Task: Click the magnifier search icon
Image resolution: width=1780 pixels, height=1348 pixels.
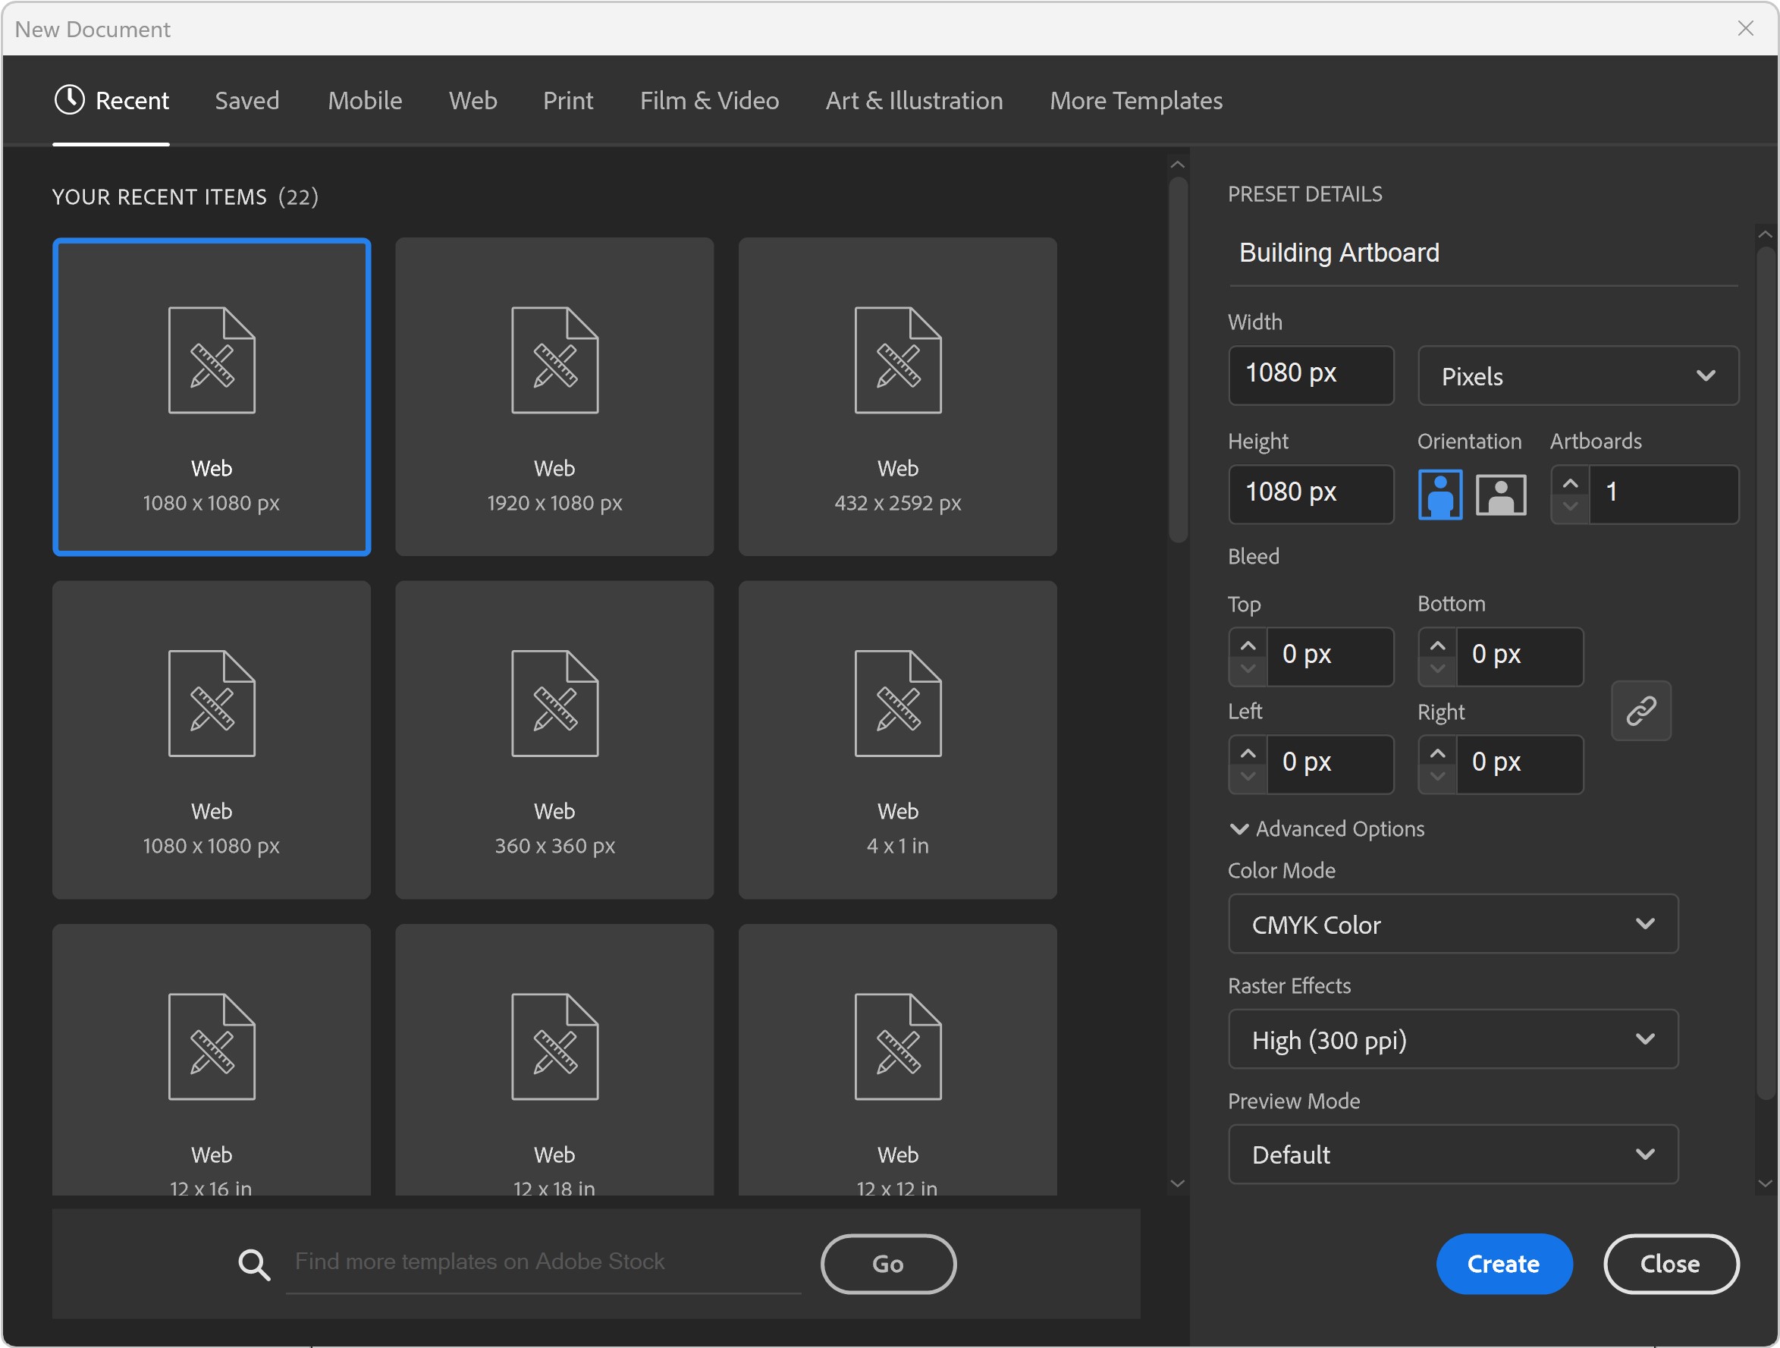Action: coord(254,1265)
